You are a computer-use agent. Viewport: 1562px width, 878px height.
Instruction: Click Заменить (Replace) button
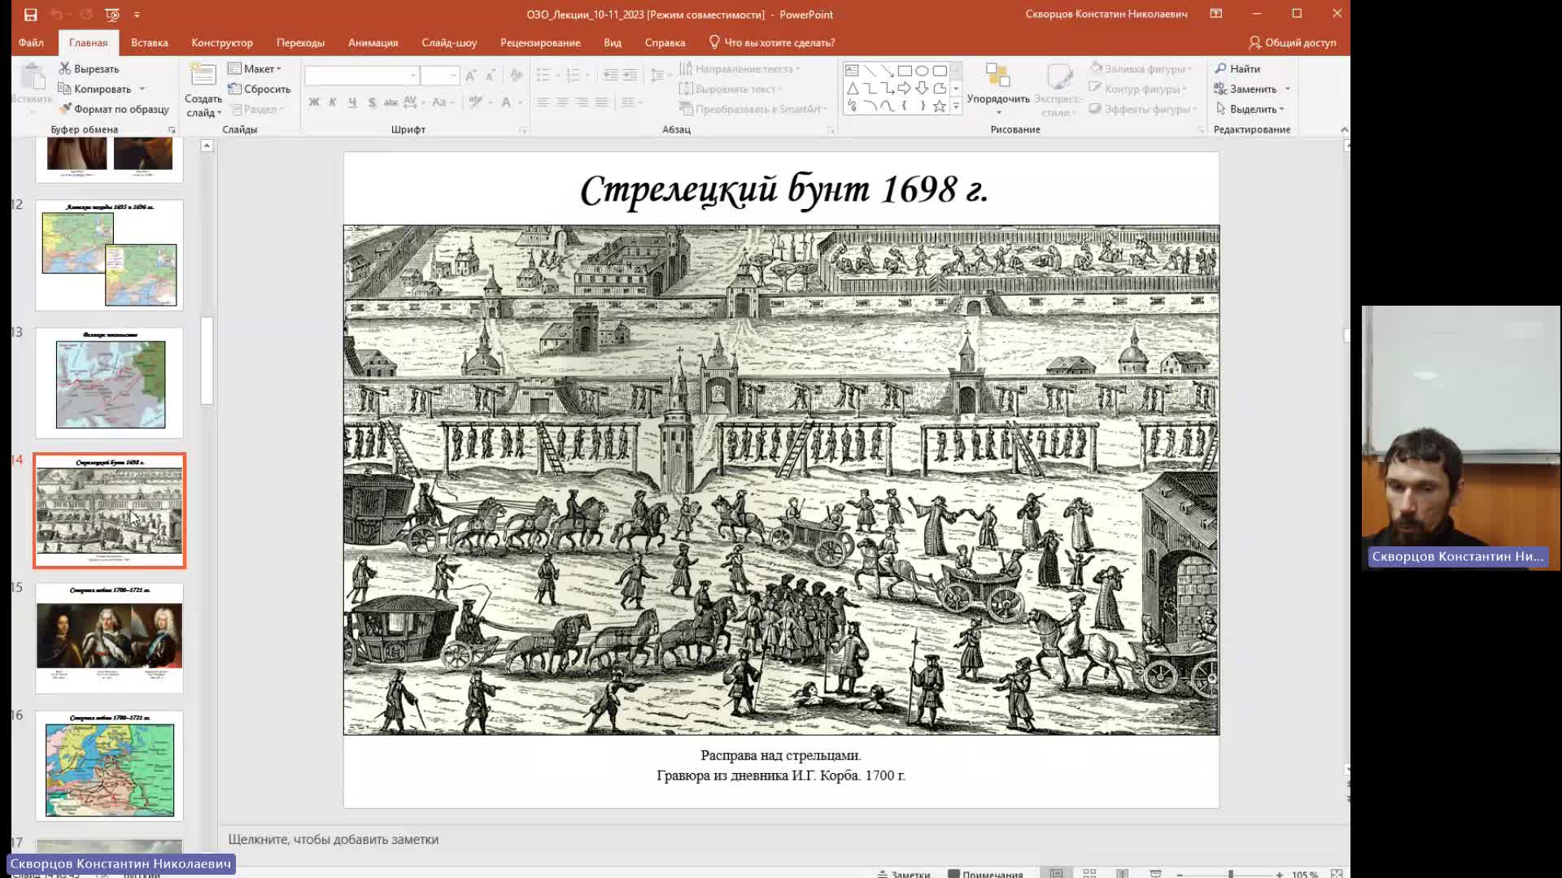(x=1246, y=89)
